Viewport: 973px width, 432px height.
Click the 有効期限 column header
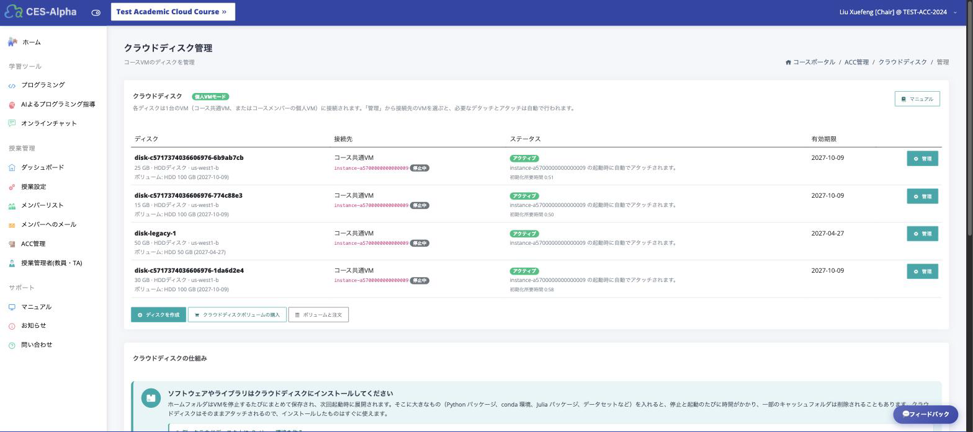click(823, 139)
